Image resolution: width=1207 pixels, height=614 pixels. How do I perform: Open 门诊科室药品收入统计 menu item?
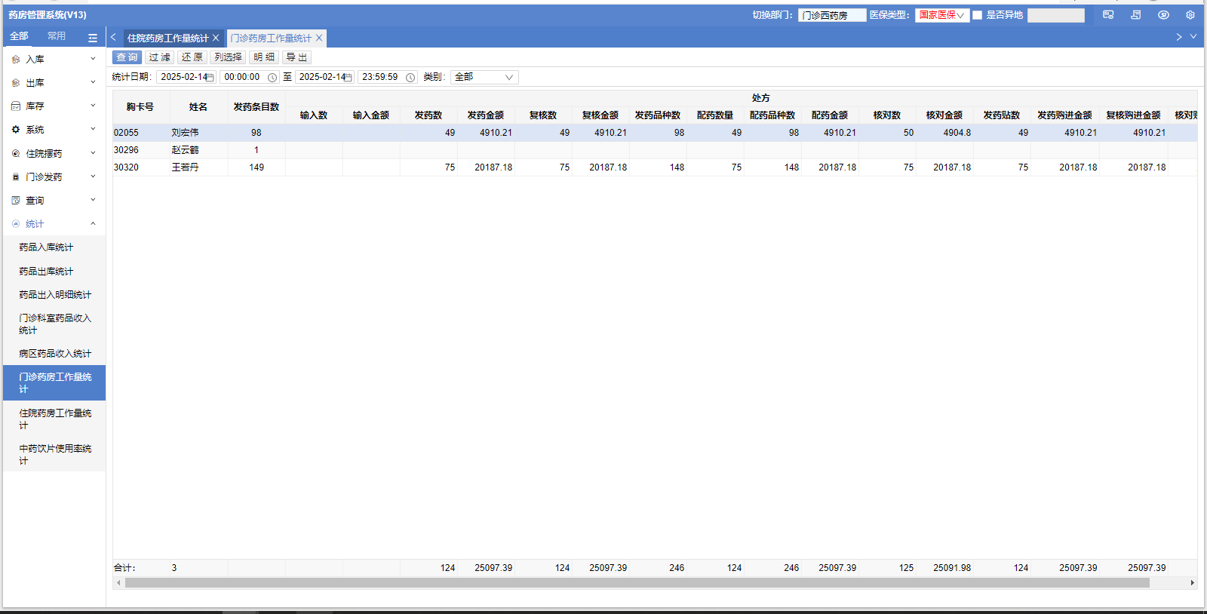54,324
